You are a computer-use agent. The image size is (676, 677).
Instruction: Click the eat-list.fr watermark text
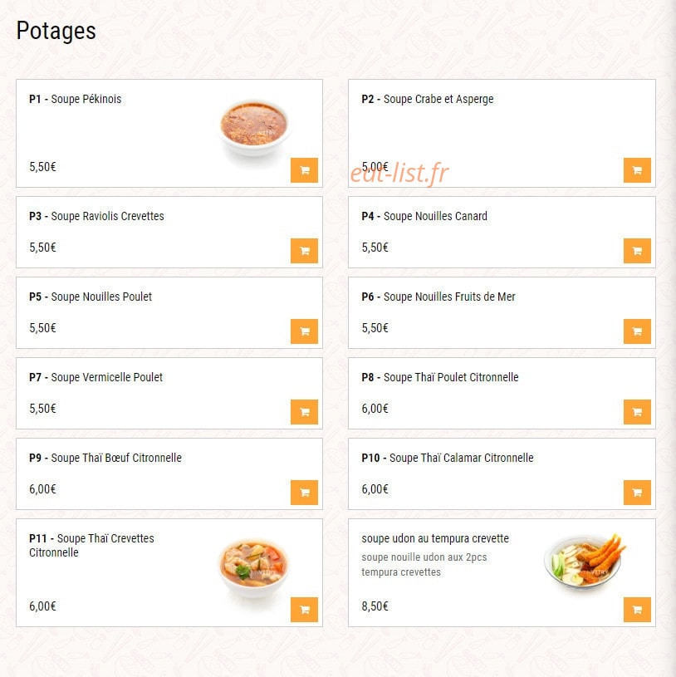(x=399, y=173)
